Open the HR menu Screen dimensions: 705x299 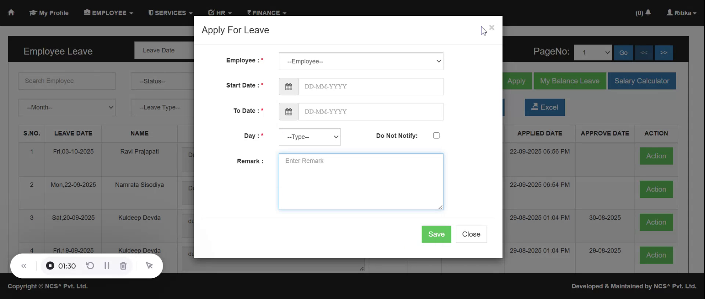(x=220, y=13)
